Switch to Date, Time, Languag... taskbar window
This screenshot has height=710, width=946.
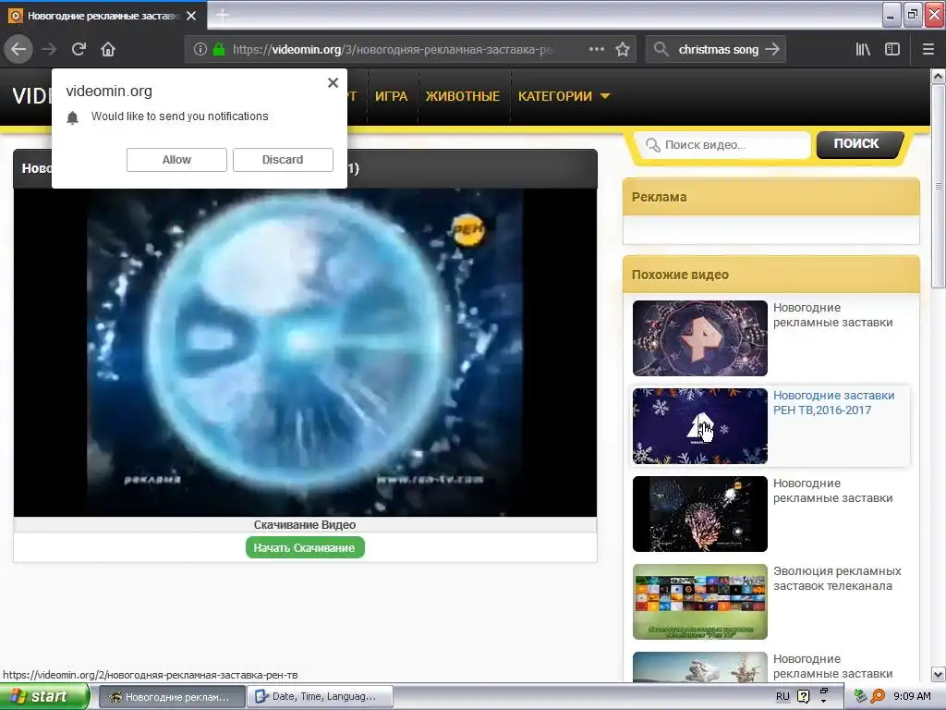[x=321, y=697]
